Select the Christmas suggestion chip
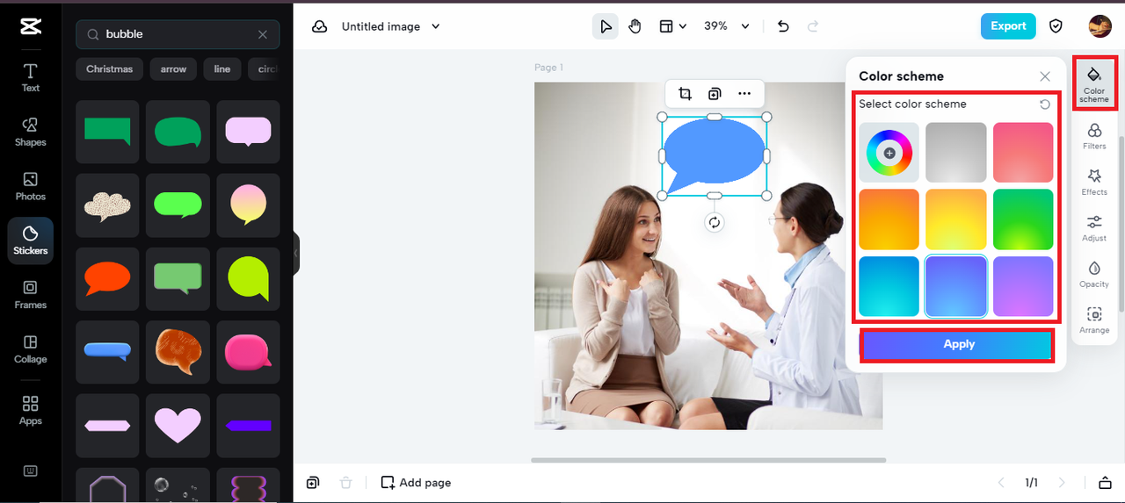 click(x=110, y=69)
